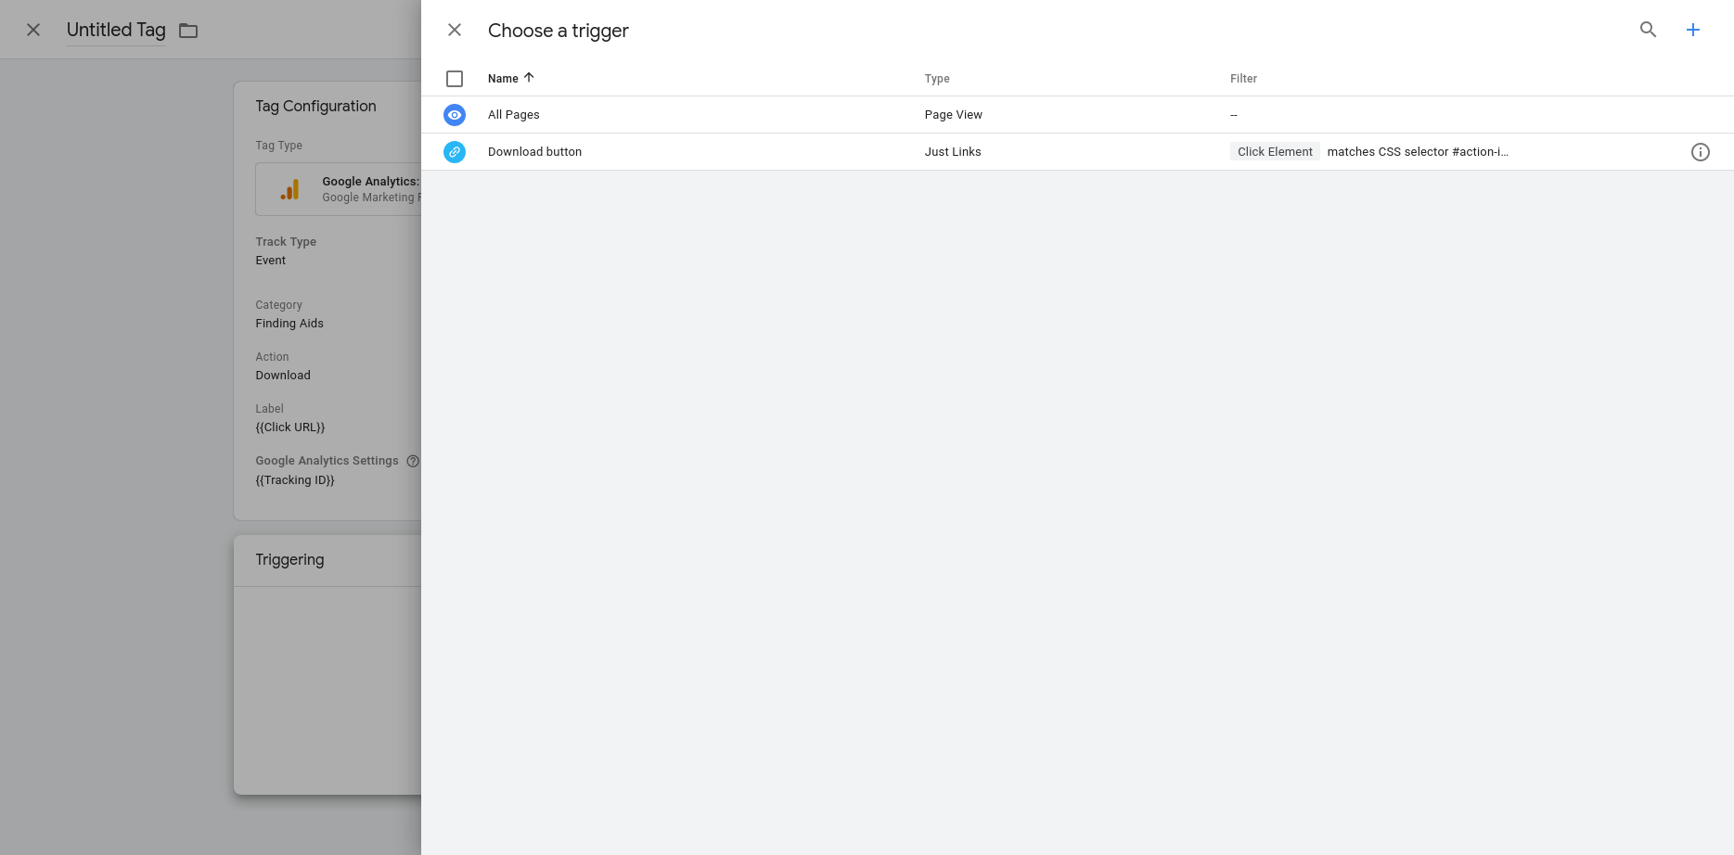
Task: Close the Untitled Tag editor
Action: [33, 30]
